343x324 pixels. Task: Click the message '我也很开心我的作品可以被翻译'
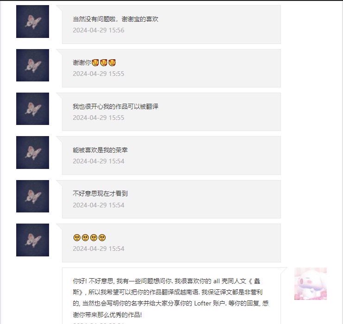pyautogui.click(x=116, y=106)
